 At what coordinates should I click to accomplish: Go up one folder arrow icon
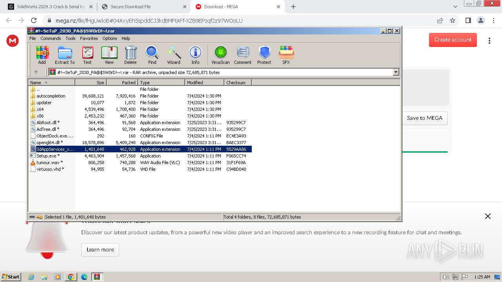pos(36,72)
